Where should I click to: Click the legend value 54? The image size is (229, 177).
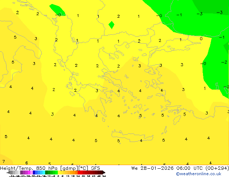(x=104, y=176)
